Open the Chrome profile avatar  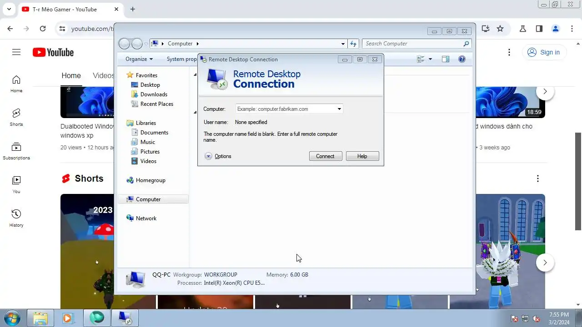point(556,29)
